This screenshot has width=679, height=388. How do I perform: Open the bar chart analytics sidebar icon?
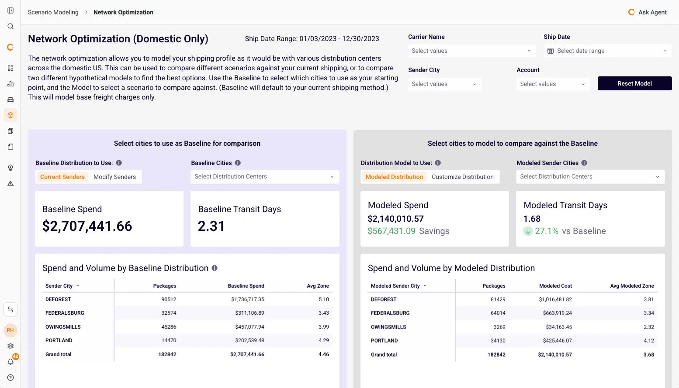[10, 84]
